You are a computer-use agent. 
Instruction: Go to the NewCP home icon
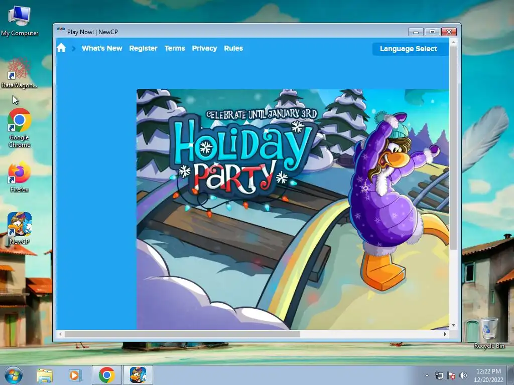point(61,48)
